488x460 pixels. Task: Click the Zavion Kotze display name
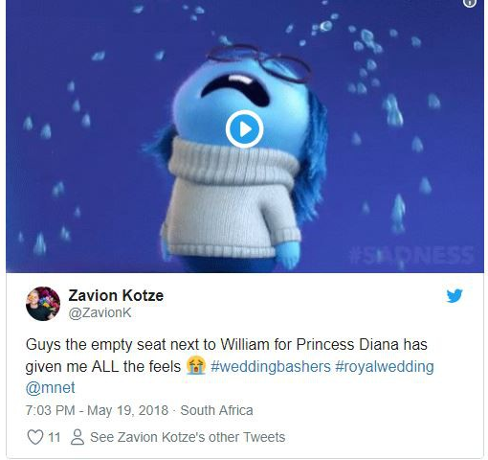pos(116,295)
